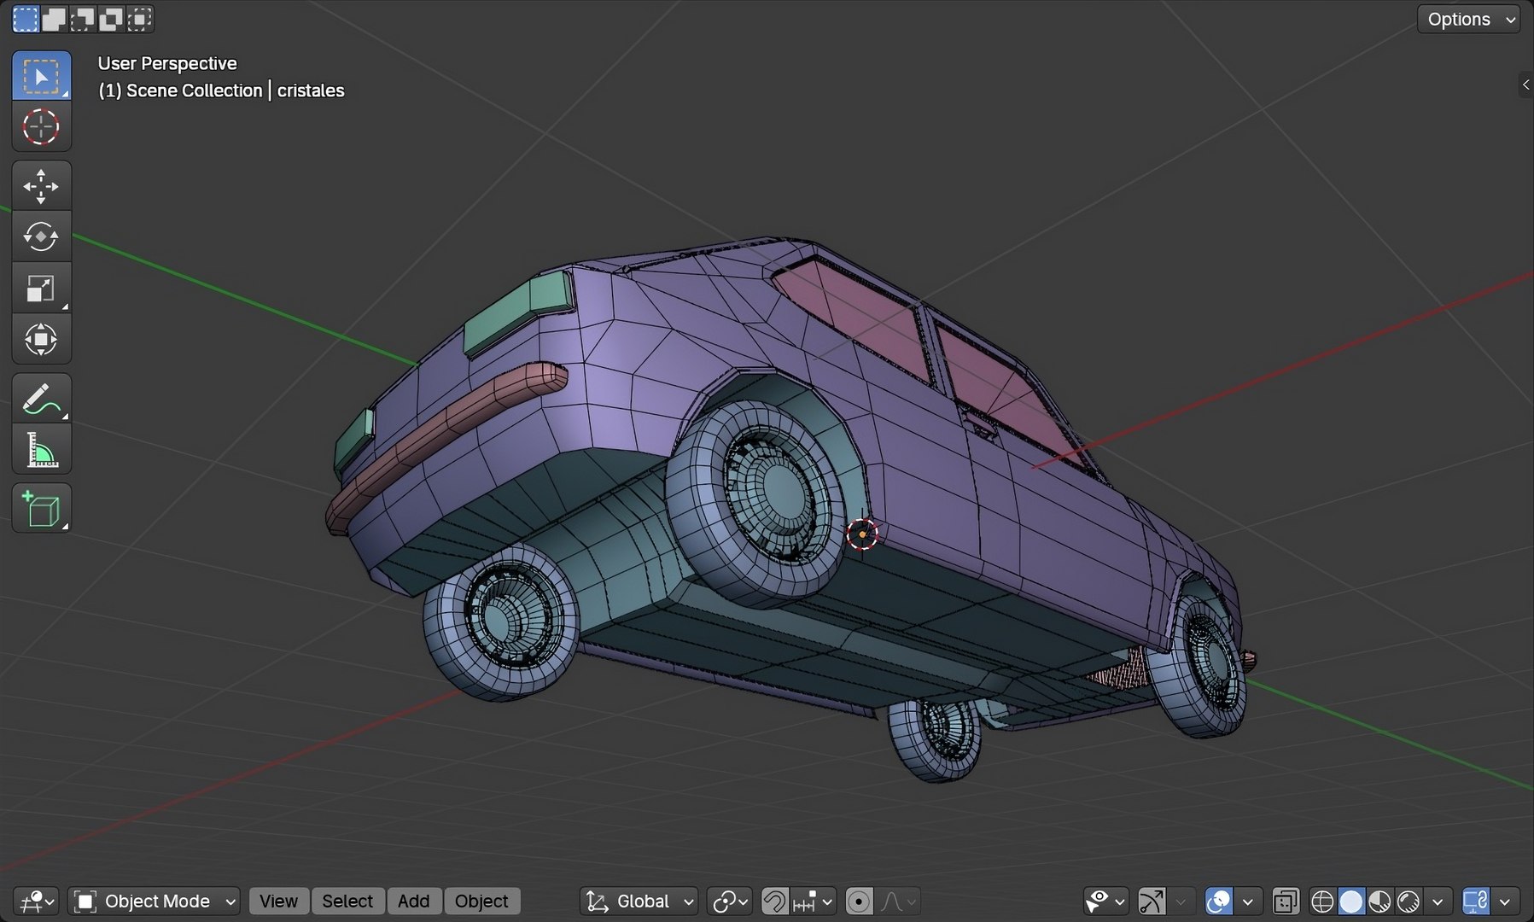The width and height of the screenshot is (1534, 922).
Task: Open the Object menu
Action: click(x=481, y=901)
